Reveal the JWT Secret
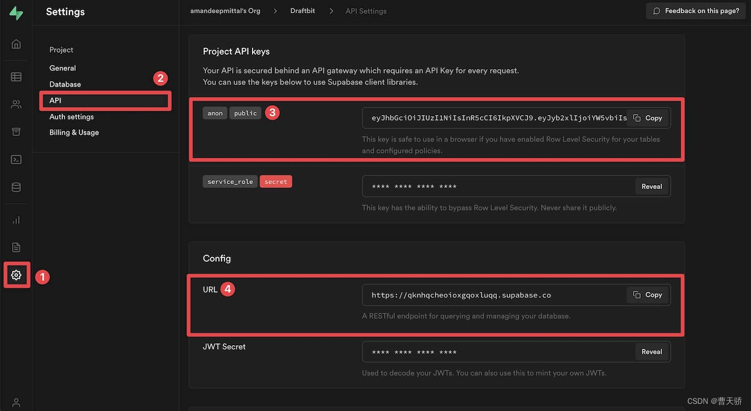Viewport: 751px width, 411px height. coord(652,352)
